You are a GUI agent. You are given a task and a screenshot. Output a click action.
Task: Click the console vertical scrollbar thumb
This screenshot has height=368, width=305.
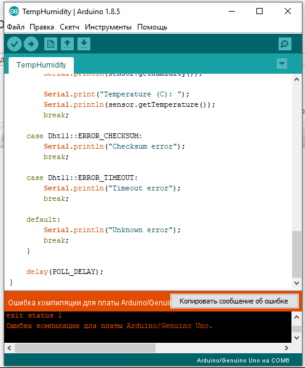pos(296,329)
